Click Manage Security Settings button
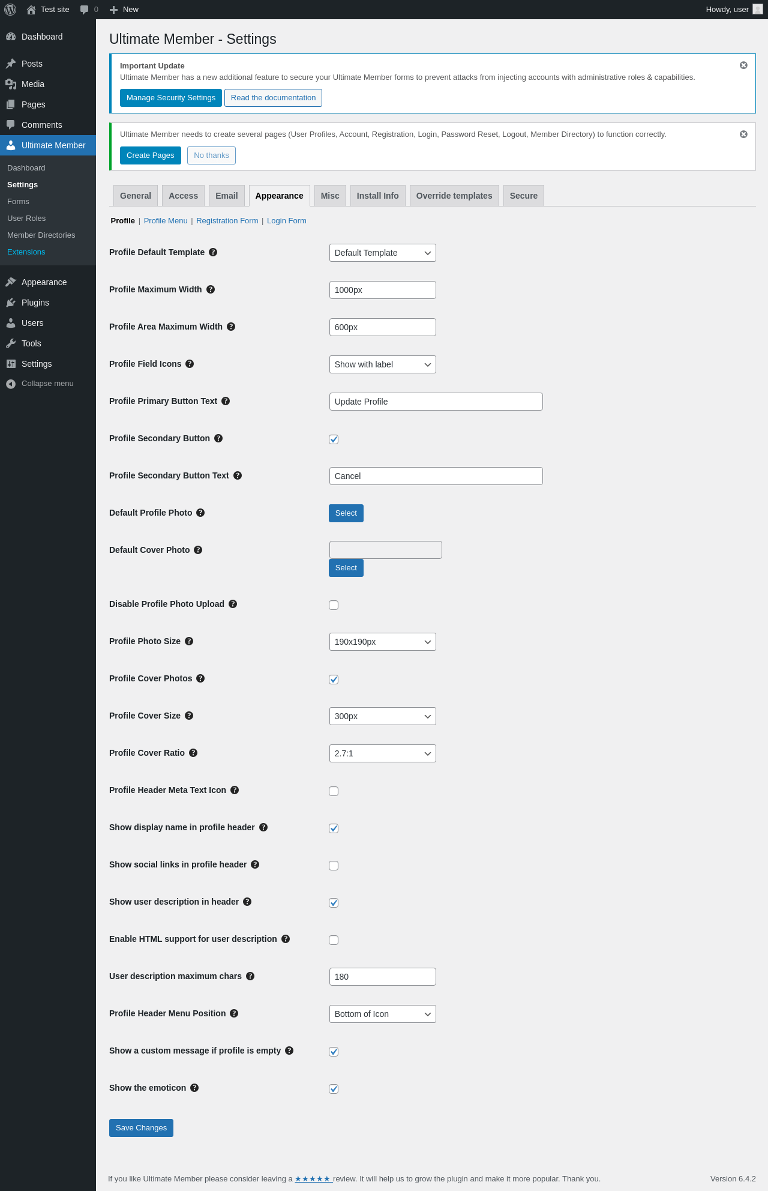Screen dimensions: 768x1191 [171, 98]
